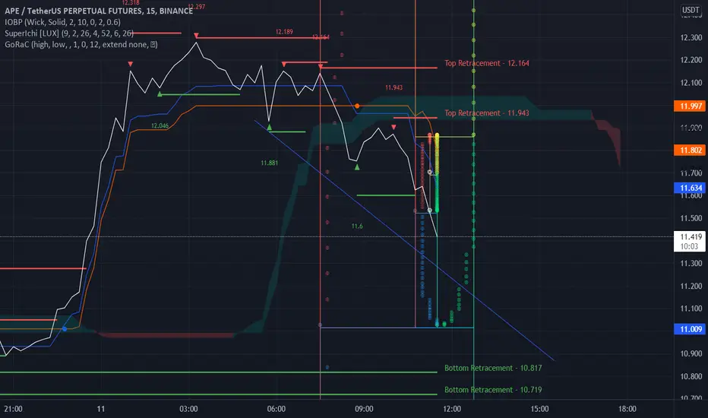708x418 pixels.
Task: Click the 18:00 time axis label
Action: [627, 409]
